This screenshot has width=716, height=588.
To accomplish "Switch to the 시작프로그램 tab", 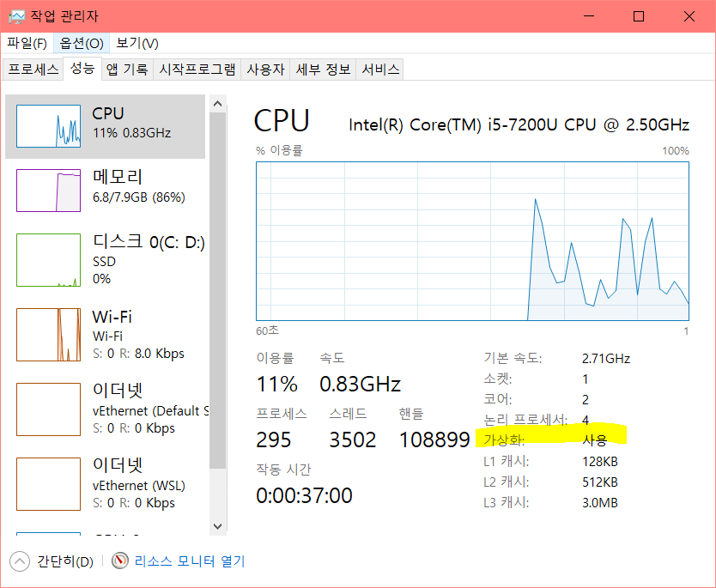I will pyautogui.click(x=197, y=70).
